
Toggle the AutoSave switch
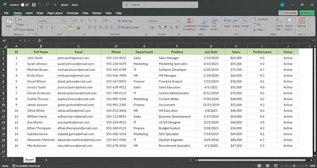pyautogui.click(x=25, y=5)
